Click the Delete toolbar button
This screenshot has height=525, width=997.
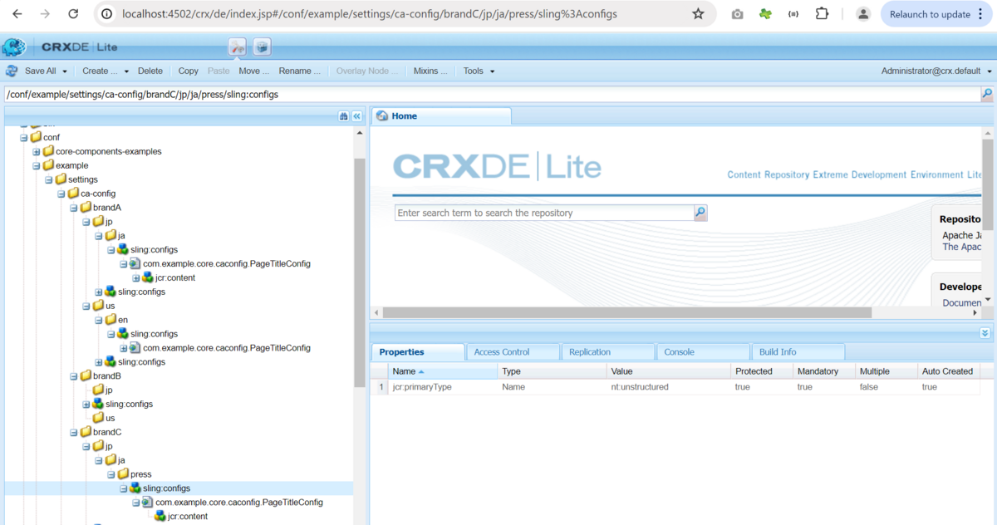point(150,71)
